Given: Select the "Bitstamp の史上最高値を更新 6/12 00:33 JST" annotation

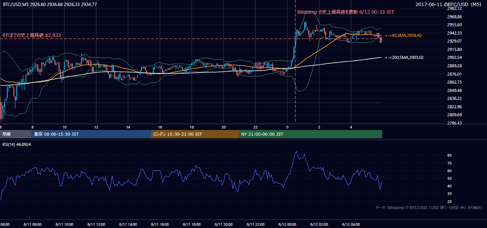Looking at the screenshot, I should 346,12.
